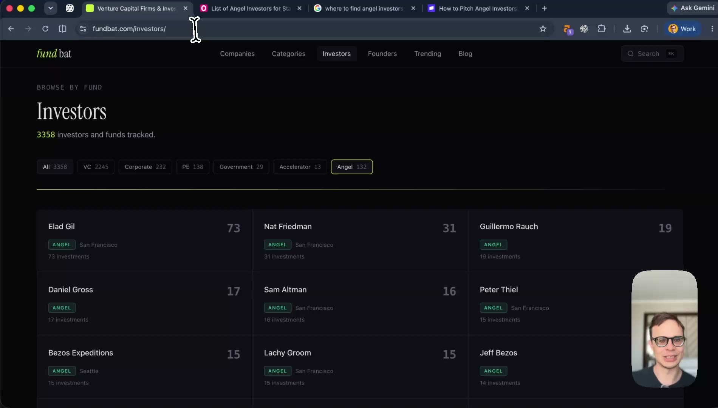Image resolution: width=718 pixels, height=408 pixels.
Task: Open the ChatGPT extension icon
Action: pyautogui.click(x=584, y=29)
